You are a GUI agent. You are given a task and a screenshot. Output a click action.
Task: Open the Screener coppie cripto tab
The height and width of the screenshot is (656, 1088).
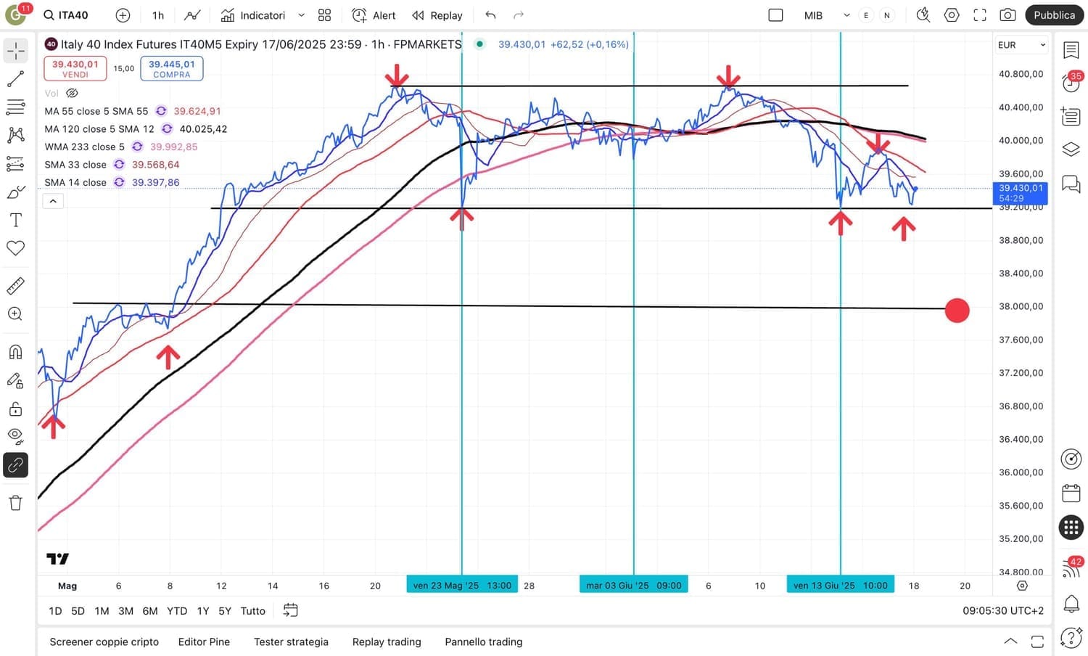(104, 641)
